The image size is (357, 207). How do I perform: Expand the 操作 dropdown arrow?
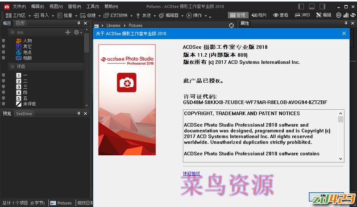point(206,16)
